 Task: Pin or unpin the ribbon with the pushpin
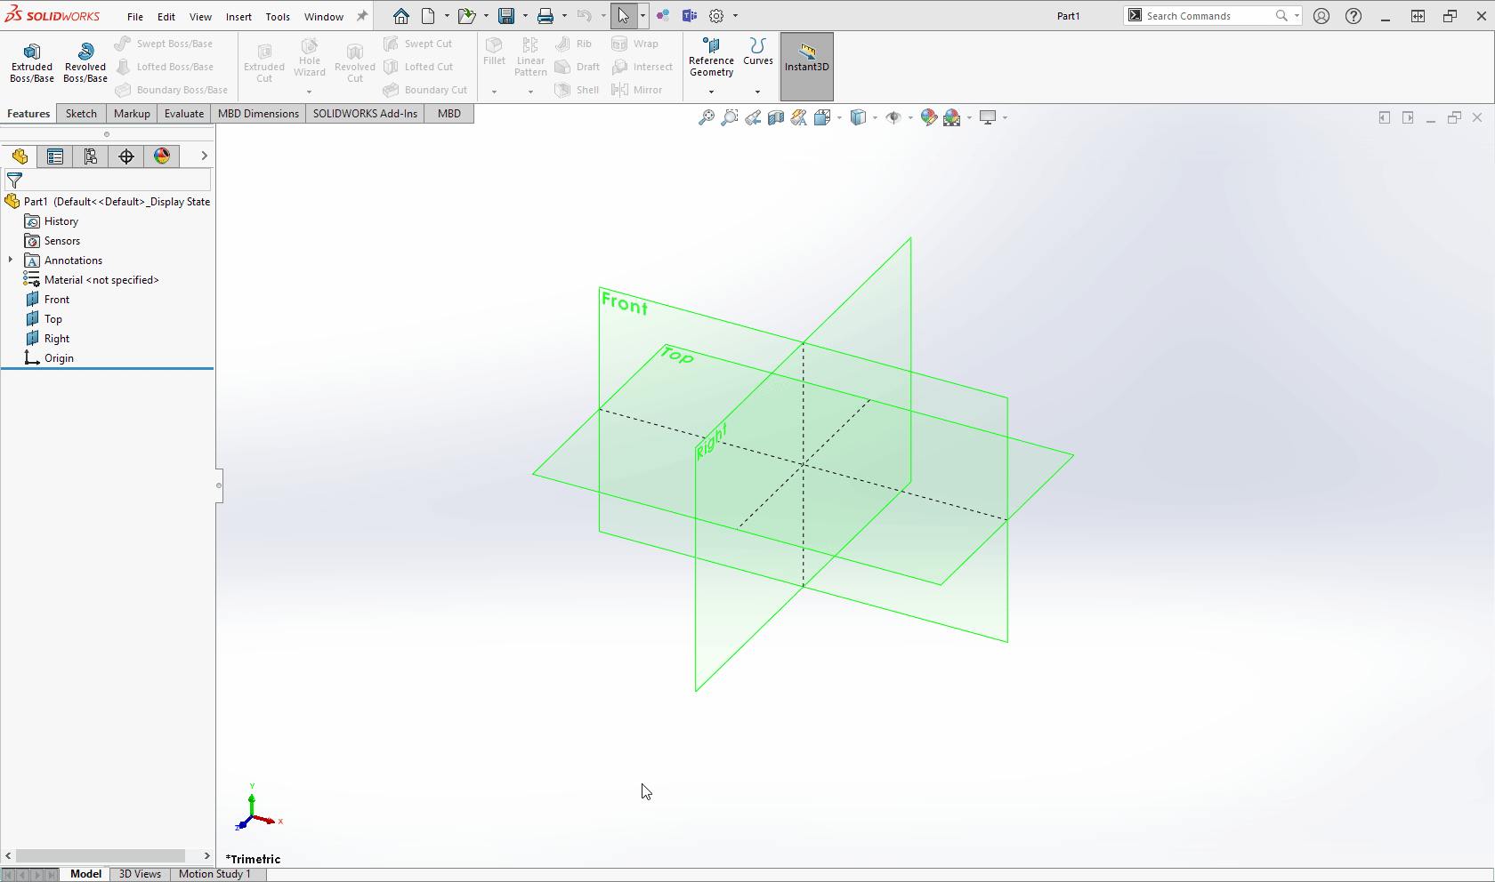pyautogui.click(x=361, y=15)
